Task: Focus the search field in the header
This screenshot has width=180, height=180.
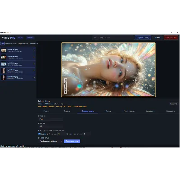Action: 112,38
